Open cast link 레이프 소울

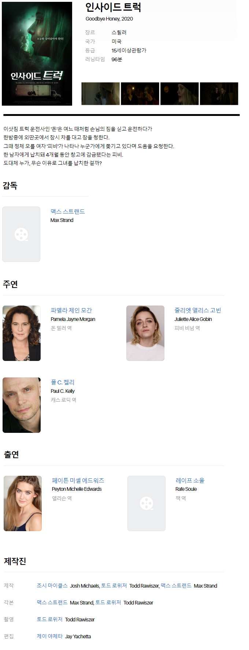coord(190,480)
